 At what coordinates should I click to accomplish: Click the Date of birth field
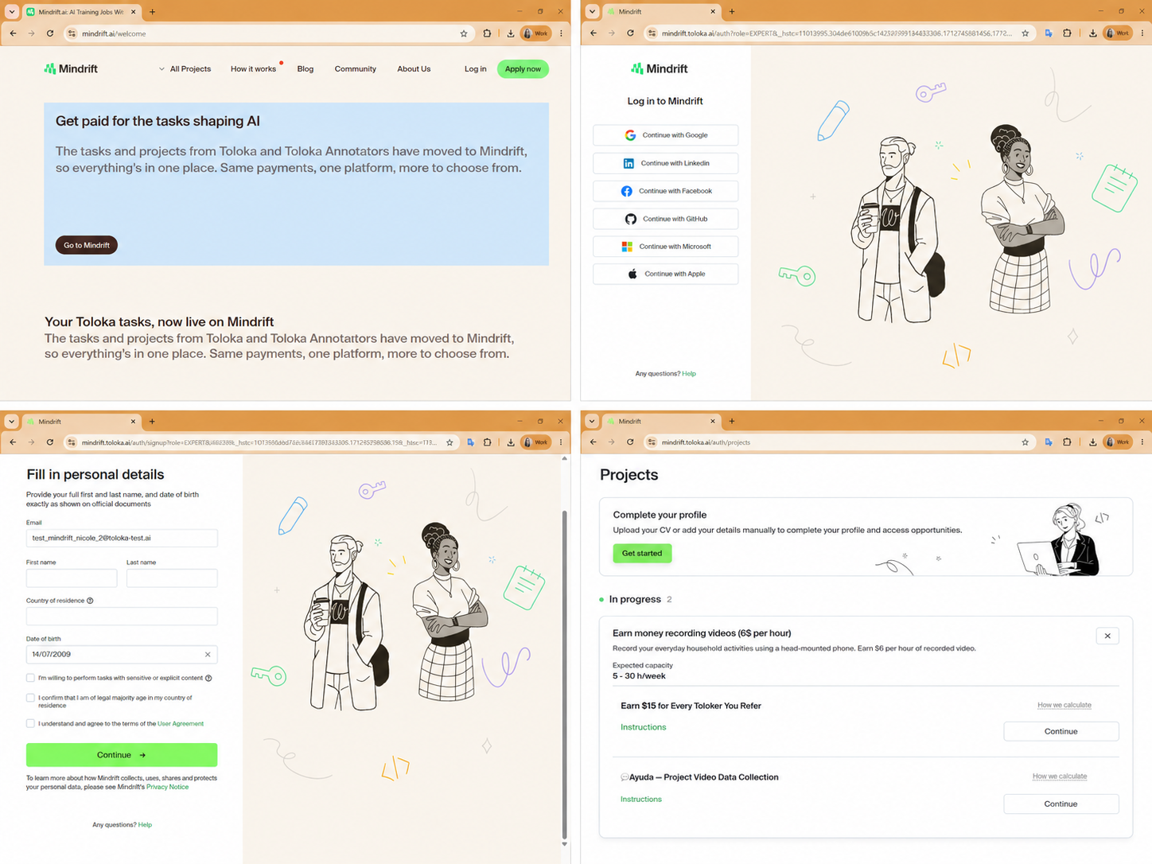(122, 655)
